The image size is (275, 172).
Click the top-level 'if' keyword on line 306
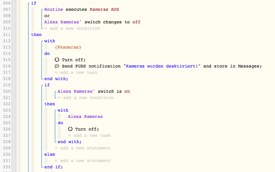(34, 3)
